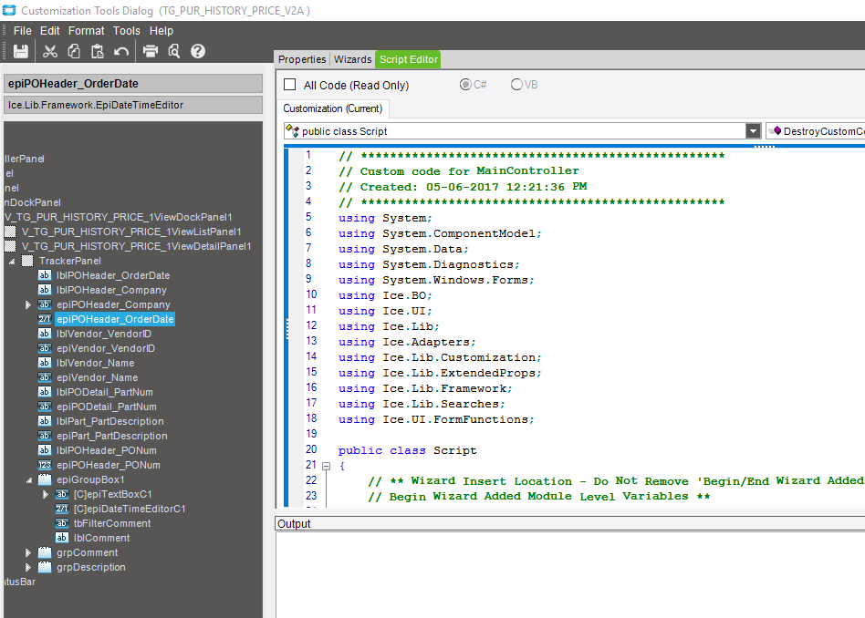
Task: Open the Tools menu
Action: tap(127, 31)
